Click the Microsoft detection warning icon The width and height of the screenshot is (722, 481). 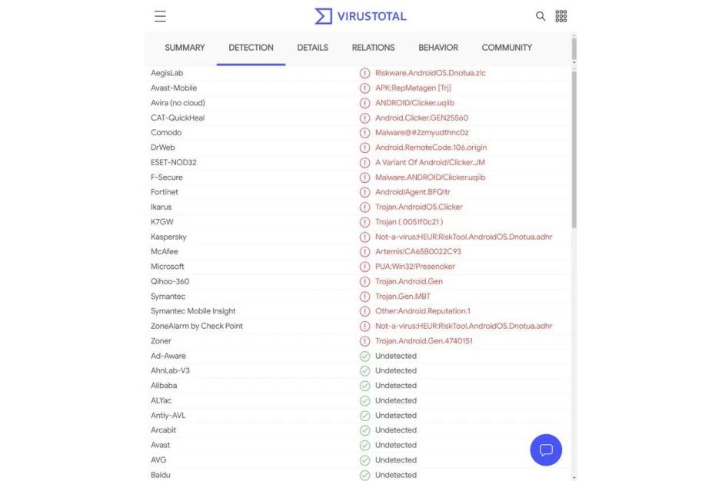point(364,267)
